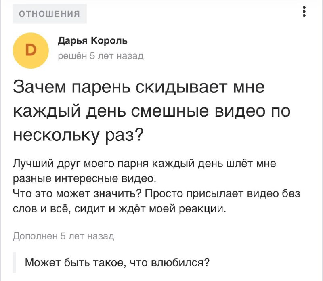
Task: Click the phrase "Лучший друг моего парня"
Action: (x=81, y=164)
